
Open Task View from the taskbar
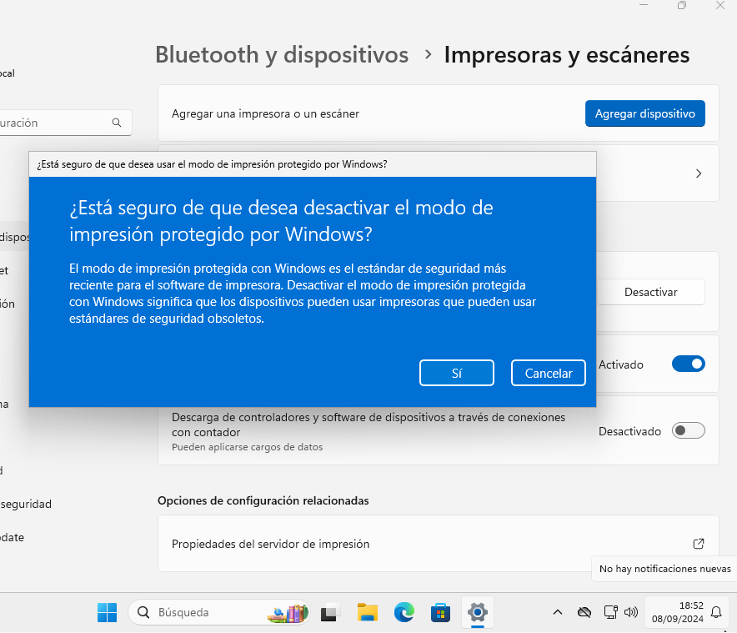click(x=329, y=612)
